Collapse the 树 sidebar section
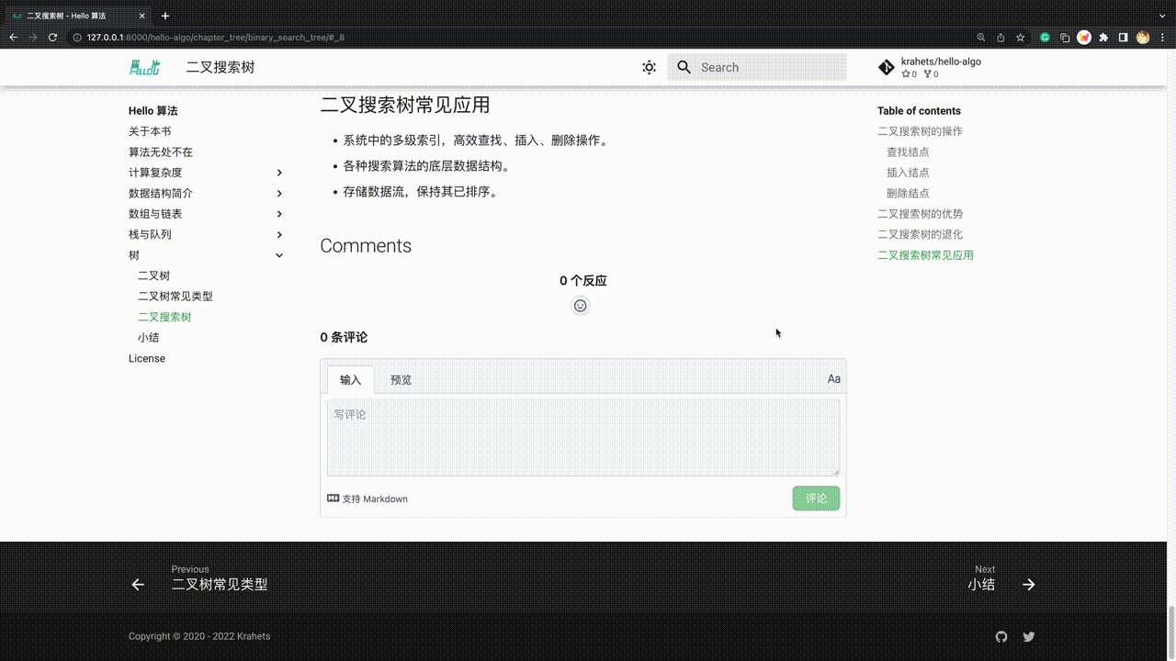This screenshot has width=1176, height=661. pos(279,255)
